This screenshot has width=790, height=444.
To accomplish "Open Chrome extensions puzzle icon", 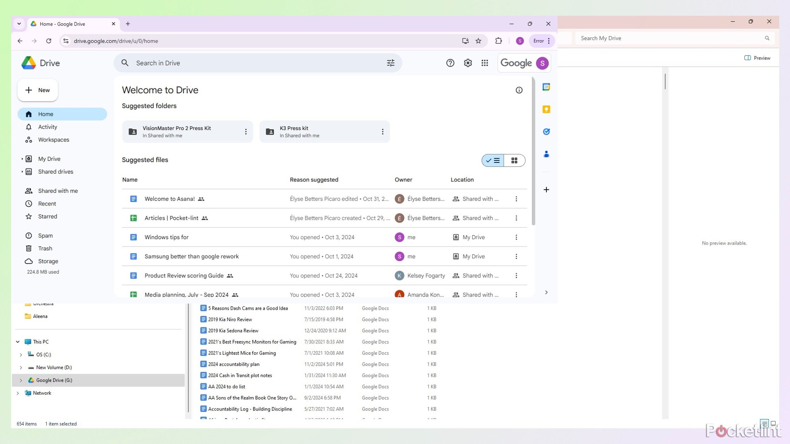I will click(x=498, y=41).
